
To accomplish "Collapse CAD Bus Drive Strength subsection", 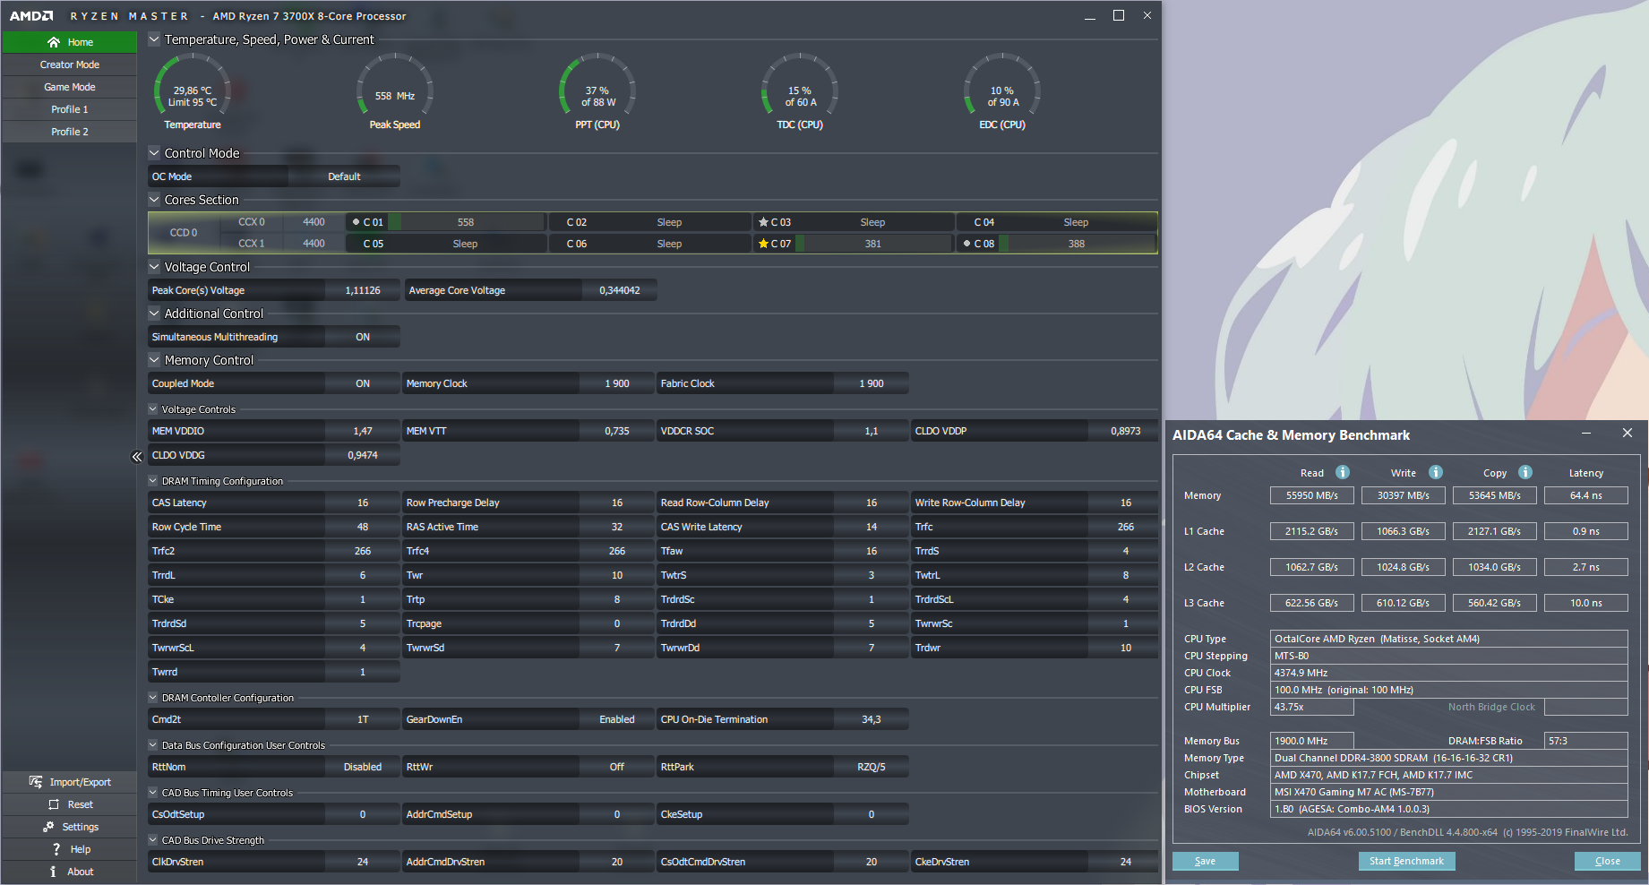I will click(x=152, y=840).
